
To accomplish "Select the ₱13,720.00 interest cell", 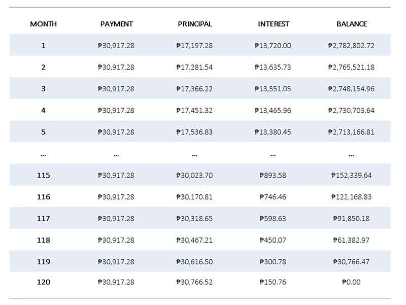I will click(x=273, y=46).
